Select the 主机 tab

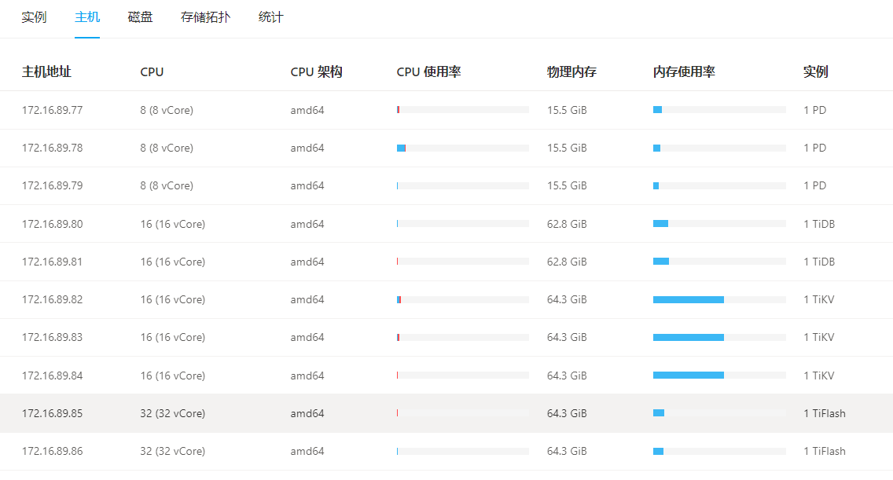coord(87,17)
